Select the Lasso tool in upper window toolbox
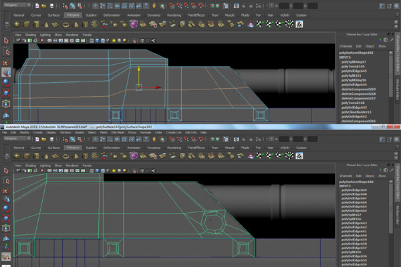The image size is (401, 267). click(x=6, y=51)
